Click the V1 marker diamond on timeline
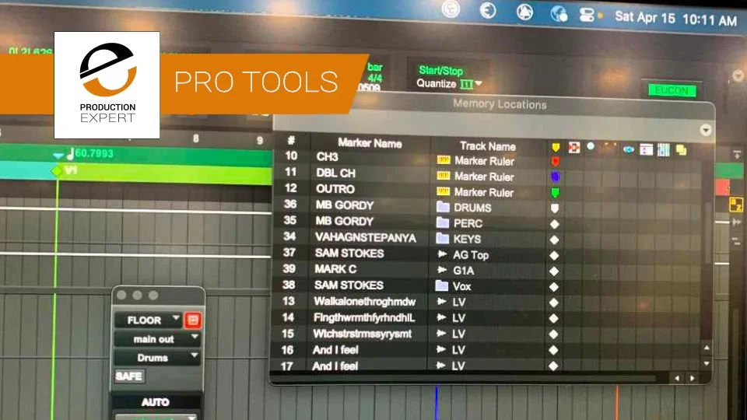 click(57, 170)
